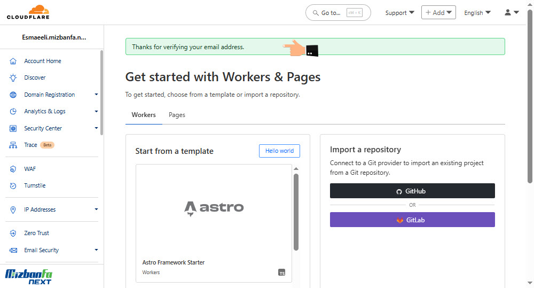Click the 'Workers' label under Astro template
Viewport: 534px width, 288px height.
151,273
